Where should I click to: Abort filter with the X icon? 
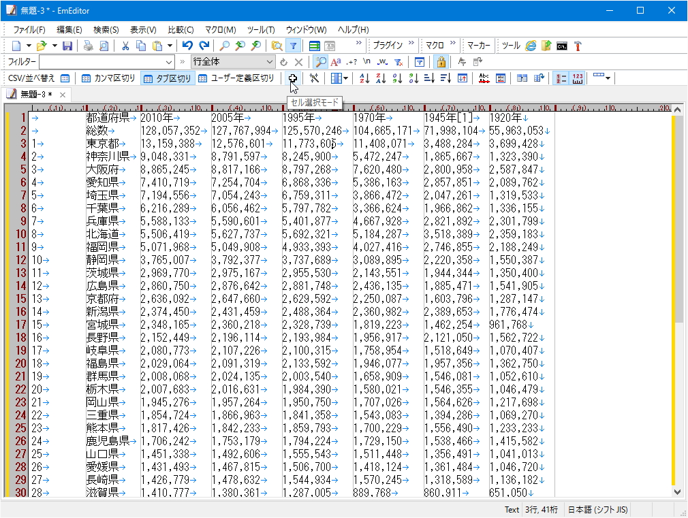298,62
